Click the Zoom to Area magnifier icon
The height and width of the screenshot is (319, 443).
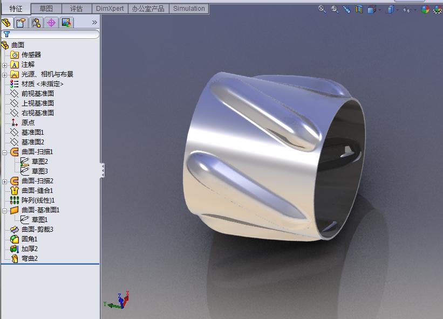point(335,9)
